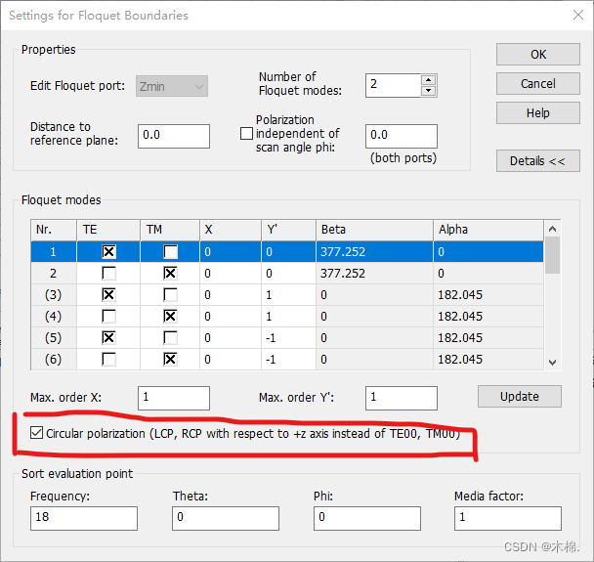The height and width of the screenshot is (562, 594).
Task: Close the Floquet Boundaries dialog
Action: pyautogui.click(x=578, y=15)
